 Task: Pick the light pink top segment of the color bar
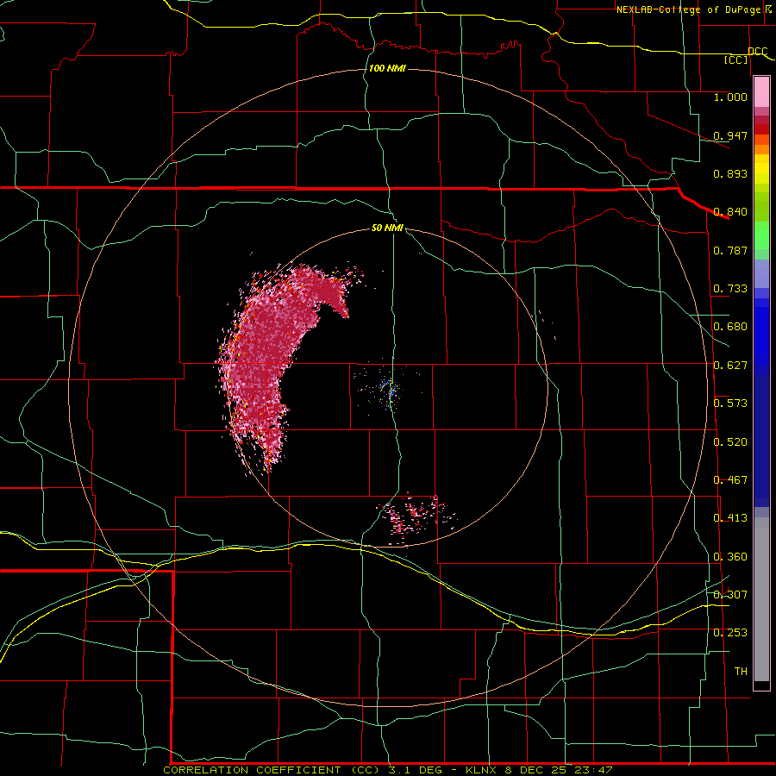(x=761, y=92)
